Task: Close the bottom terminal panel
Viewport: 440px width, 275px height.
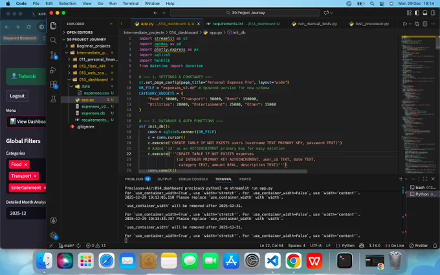Action: pyautogui.click(x=433, y=179)
